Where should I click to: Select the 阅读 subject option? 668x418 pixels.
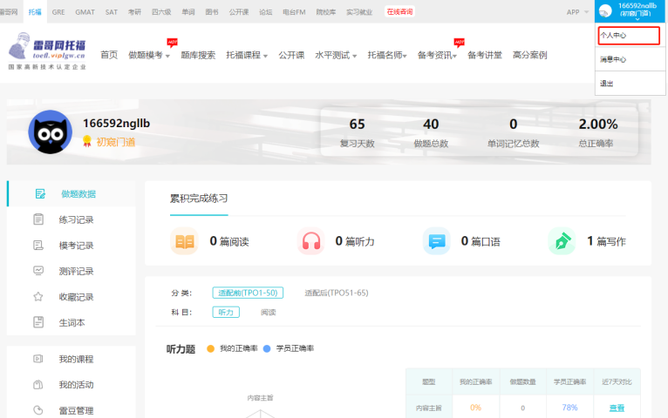pyautogui.click(x=269, y=312)
